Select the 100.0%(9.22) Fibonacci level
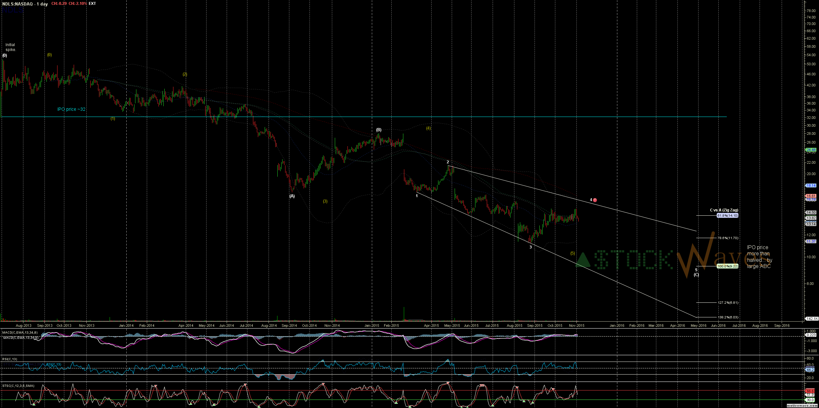 pyautogui.click(x=728, y=266)
